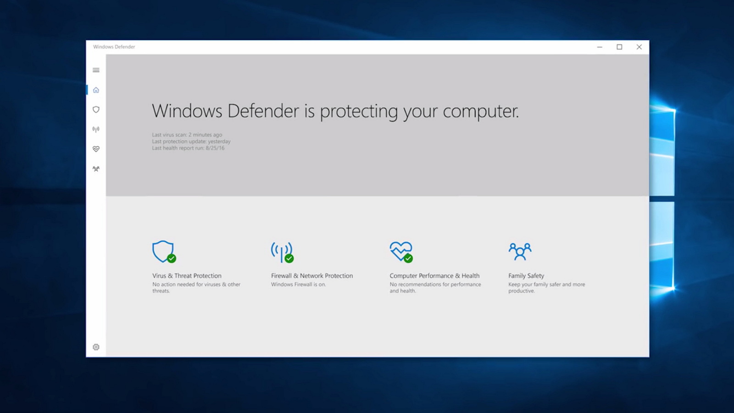Screen dimensions: 734x413
Task: Click 'Last protection update: yesterday'
Action: [191, 141]
